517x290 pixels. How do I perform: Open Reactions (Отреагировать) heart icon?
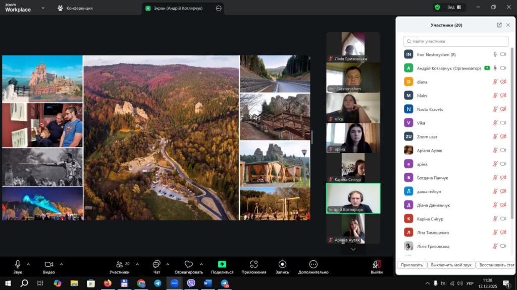(x=189, y=264)
